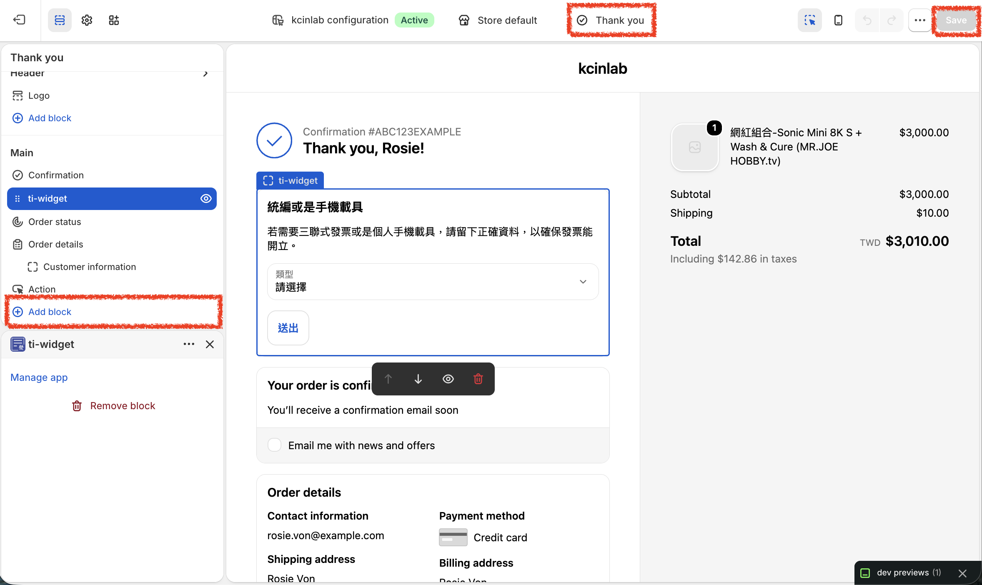Click rosie.von@example.com email text
The image size is (982, 585).
[326, 535]
